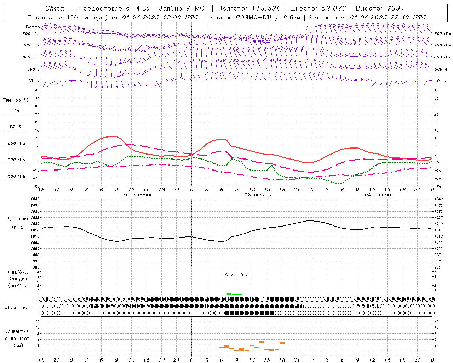Click the "0.1" precipitation amount value
The image size is (453, 363).
244,275
